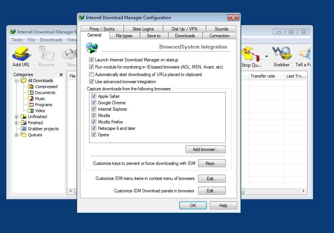Click the File column header

click(72, 76)
